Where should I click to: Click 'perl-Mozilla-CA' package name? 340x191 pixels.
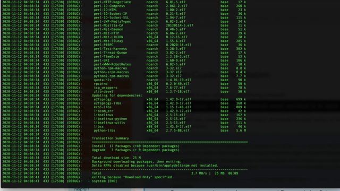108,25
